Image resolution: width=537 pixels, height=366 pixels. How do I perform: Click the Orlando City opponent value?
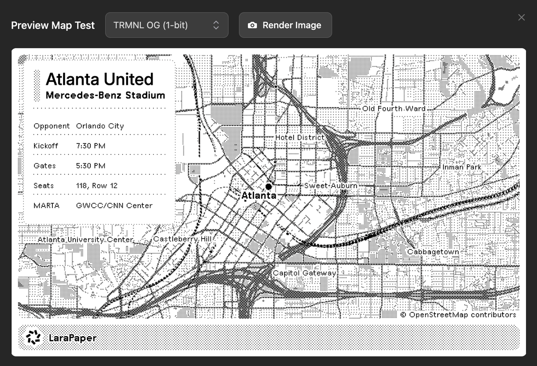[100, 126]
